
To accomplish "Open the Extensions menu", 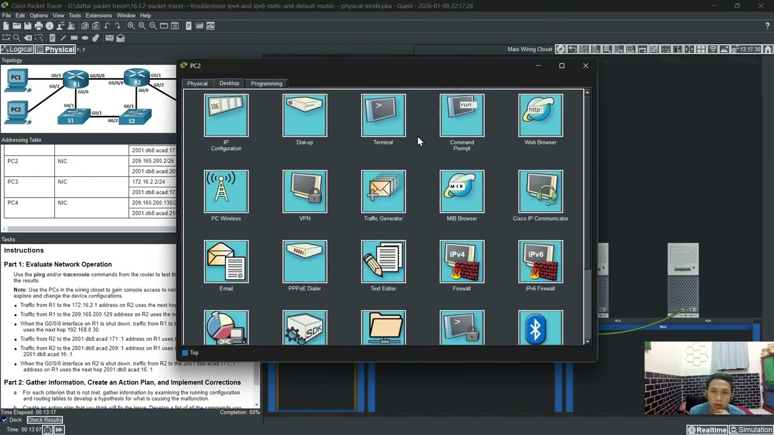I will (99, 16).
